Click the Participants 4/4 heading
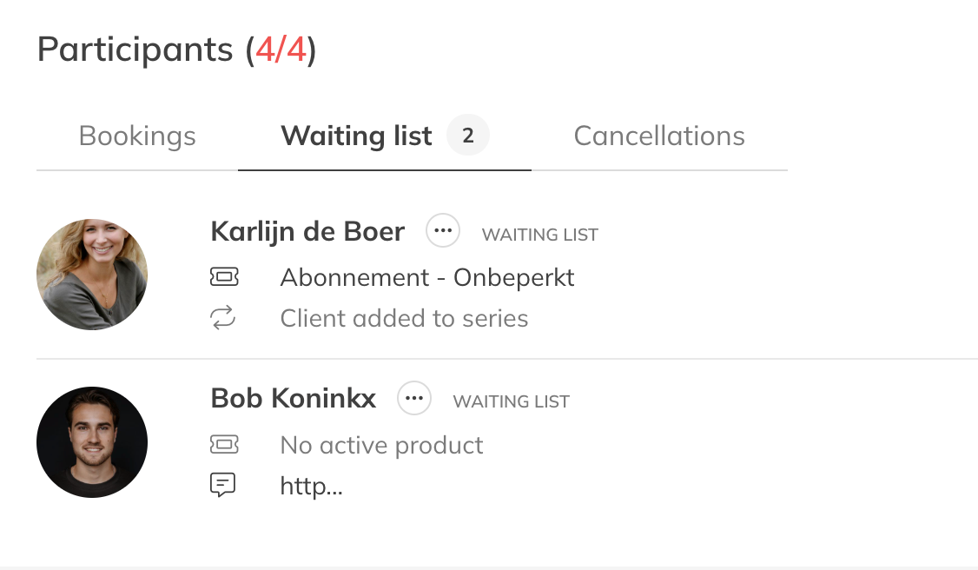Screen dimensions: 978x570 [176, 50]
